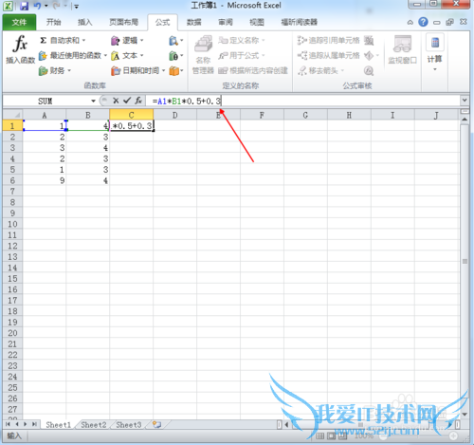Click cell B2 containing 3
This screenshot has width=474, height=445.
88,137
